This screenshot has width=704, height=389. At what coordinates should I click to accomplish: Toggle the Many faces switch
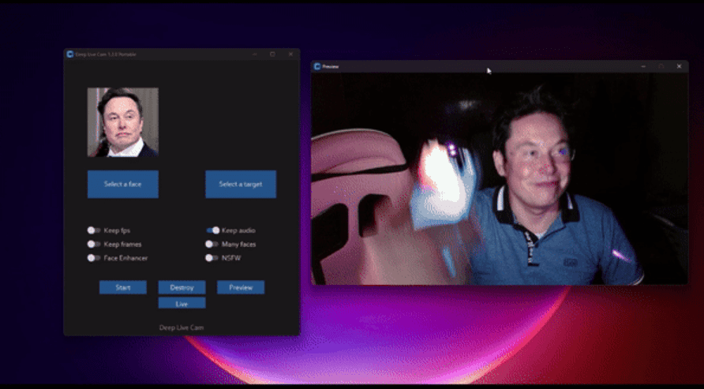click(x=212, y=245)
